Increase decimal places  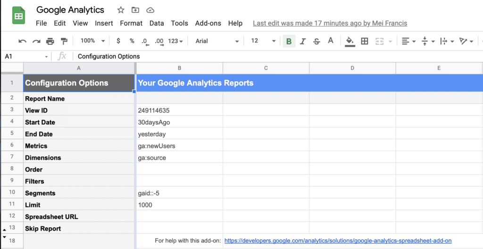pos(159,42)
